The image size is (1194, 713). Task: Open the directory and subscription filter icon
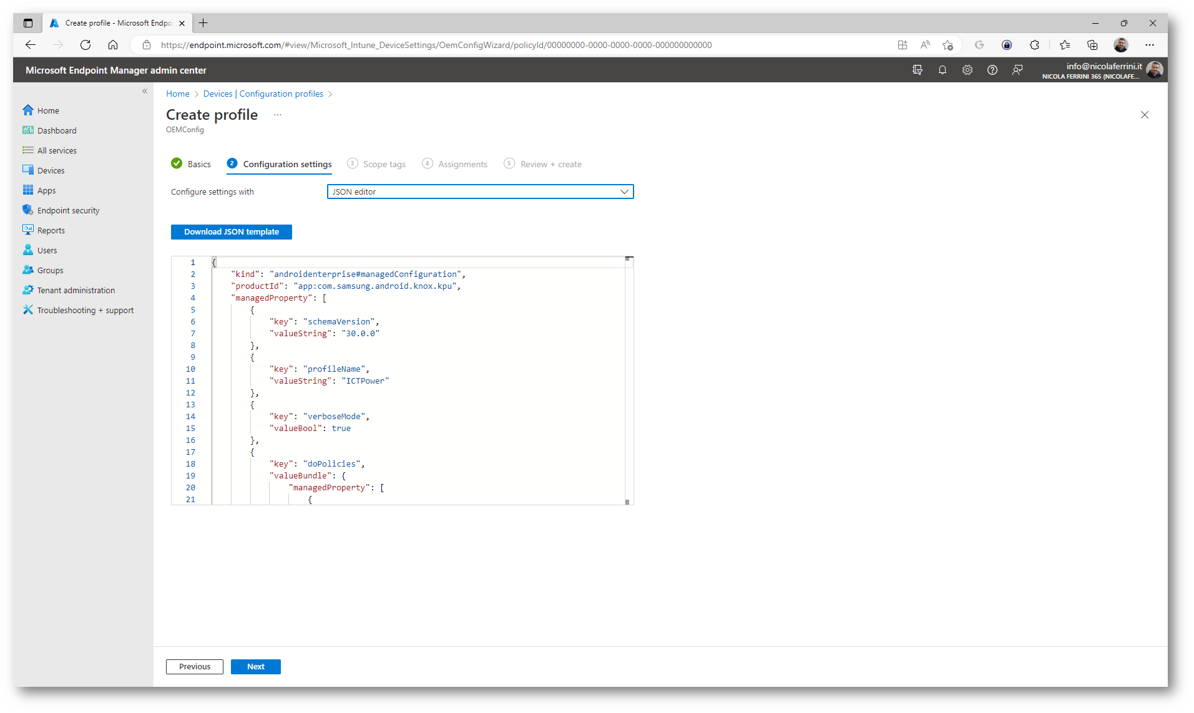918,70
